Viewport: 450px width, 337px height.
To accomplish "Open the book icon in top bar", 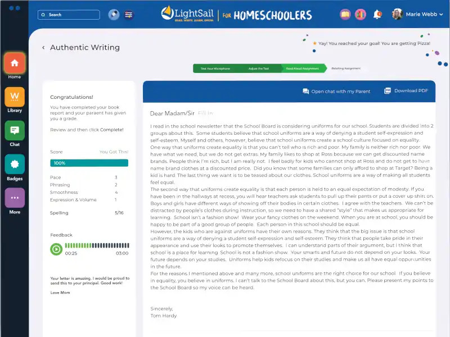I will [345, 14].
